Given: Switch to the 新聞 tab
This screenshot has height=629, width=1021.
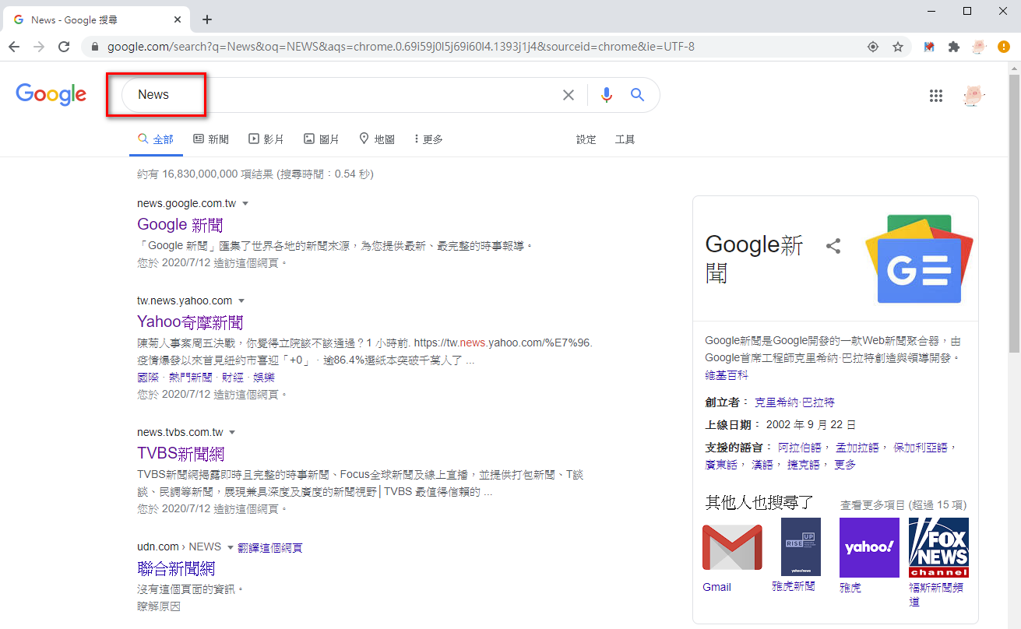Looking at the screenshot, I should (x=211, y=139).
